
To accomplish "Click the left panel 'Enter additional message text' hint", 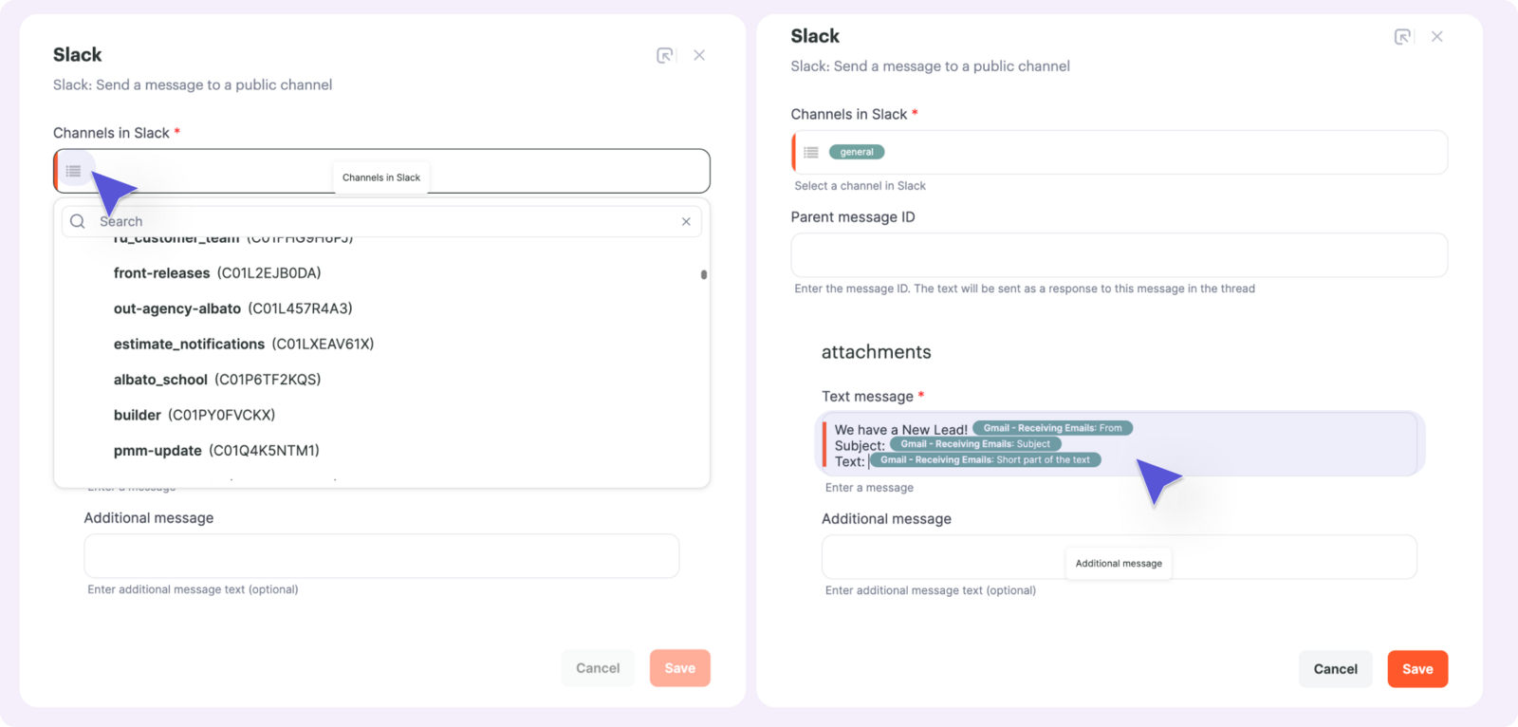I will click(194, 589).
